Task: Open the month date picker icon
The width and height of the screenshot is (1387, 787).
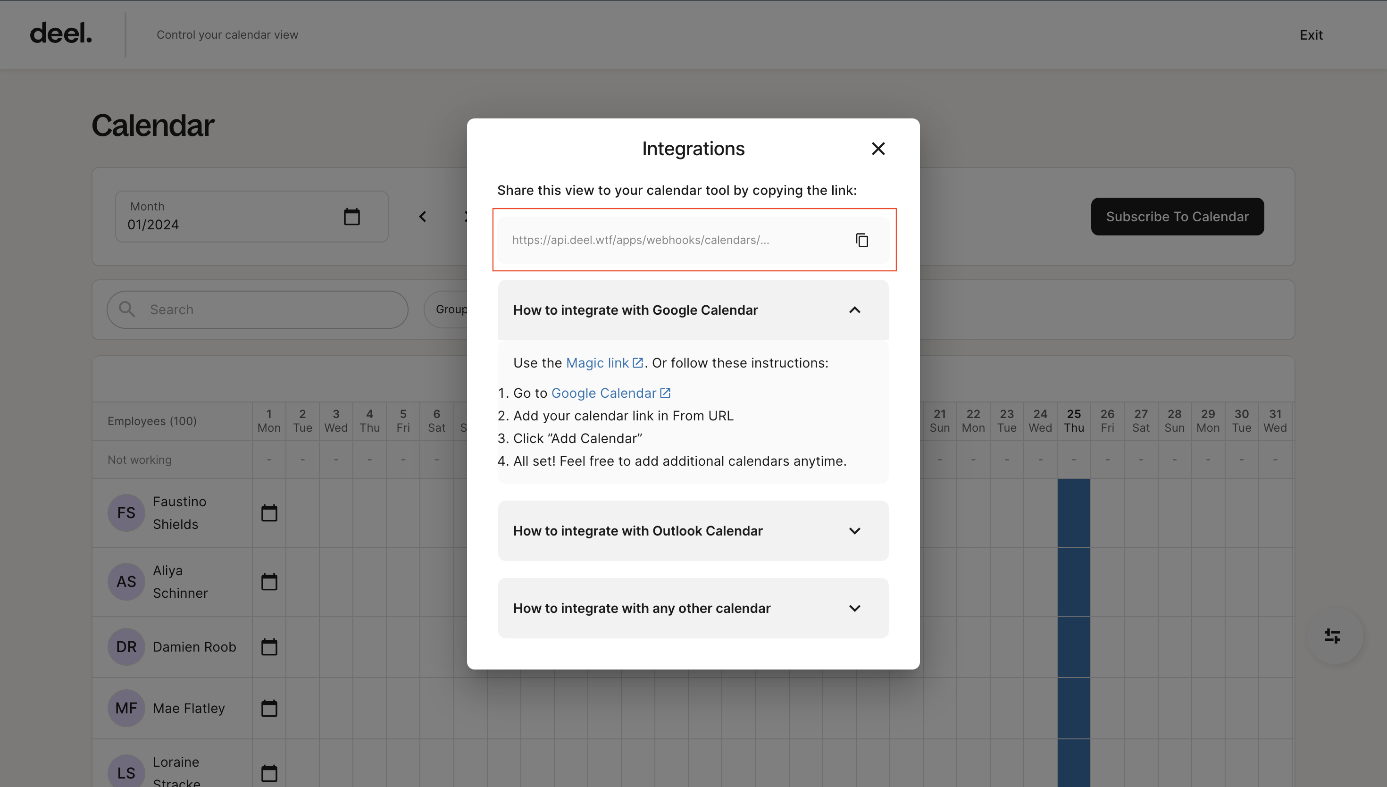Action: 352,216
